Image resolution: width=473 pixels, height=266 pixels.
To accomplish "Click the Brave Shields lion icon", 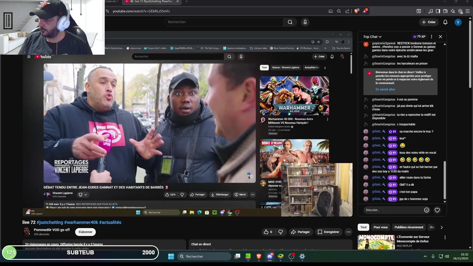I will point(356,11).
